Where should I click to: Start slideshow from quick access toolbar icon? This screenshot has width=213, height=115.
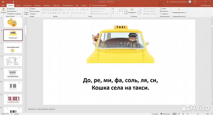click(13, 2)
